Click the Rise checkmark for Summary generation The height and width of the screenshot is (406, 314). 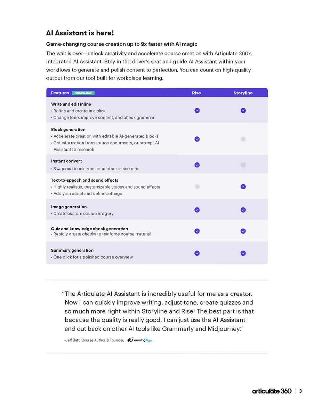tap(197, 253)
